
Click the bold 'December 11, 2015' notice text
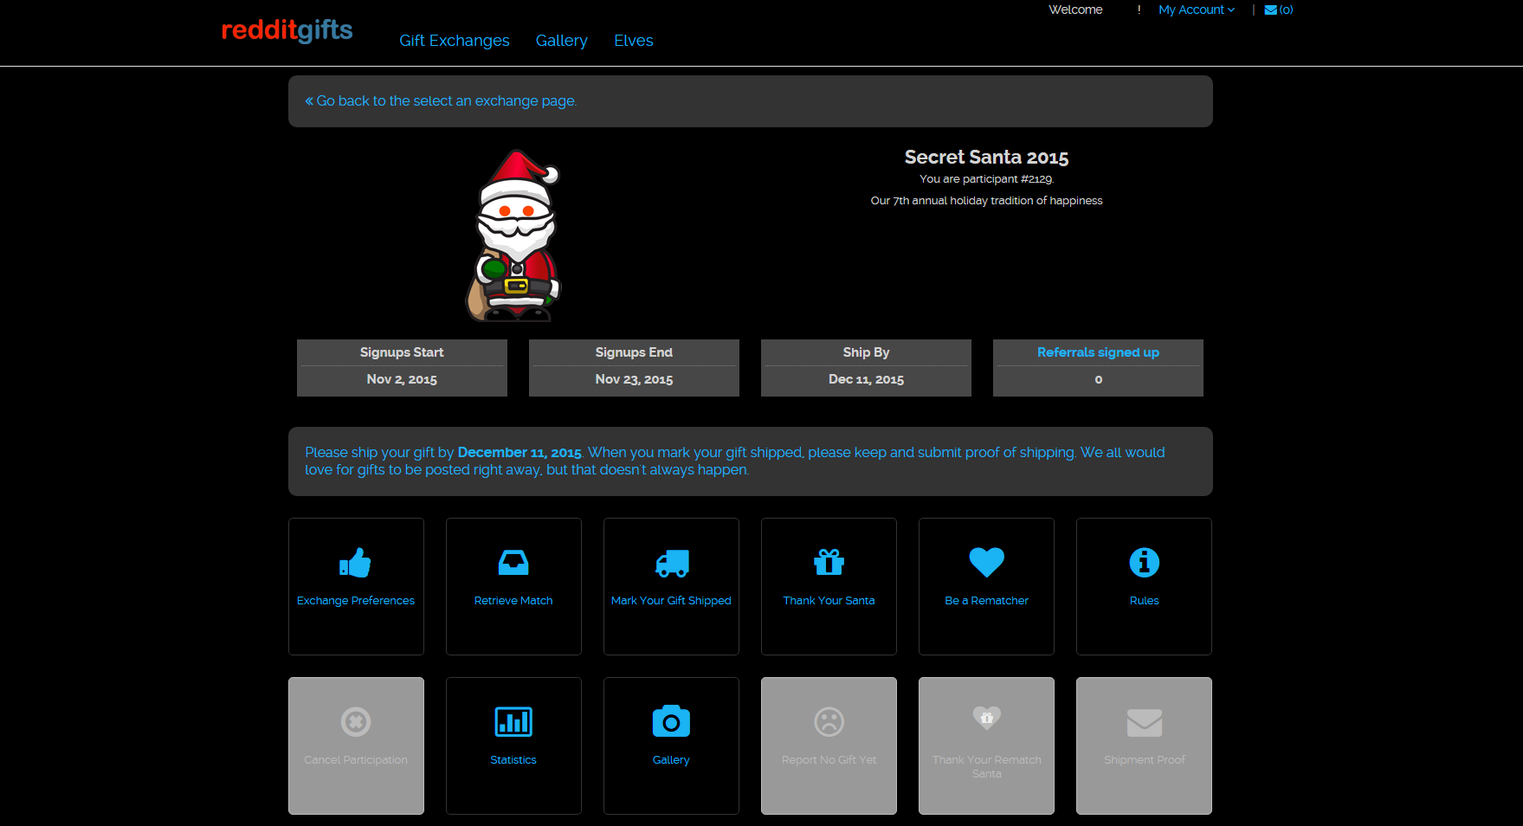click(x=519, y=453)
